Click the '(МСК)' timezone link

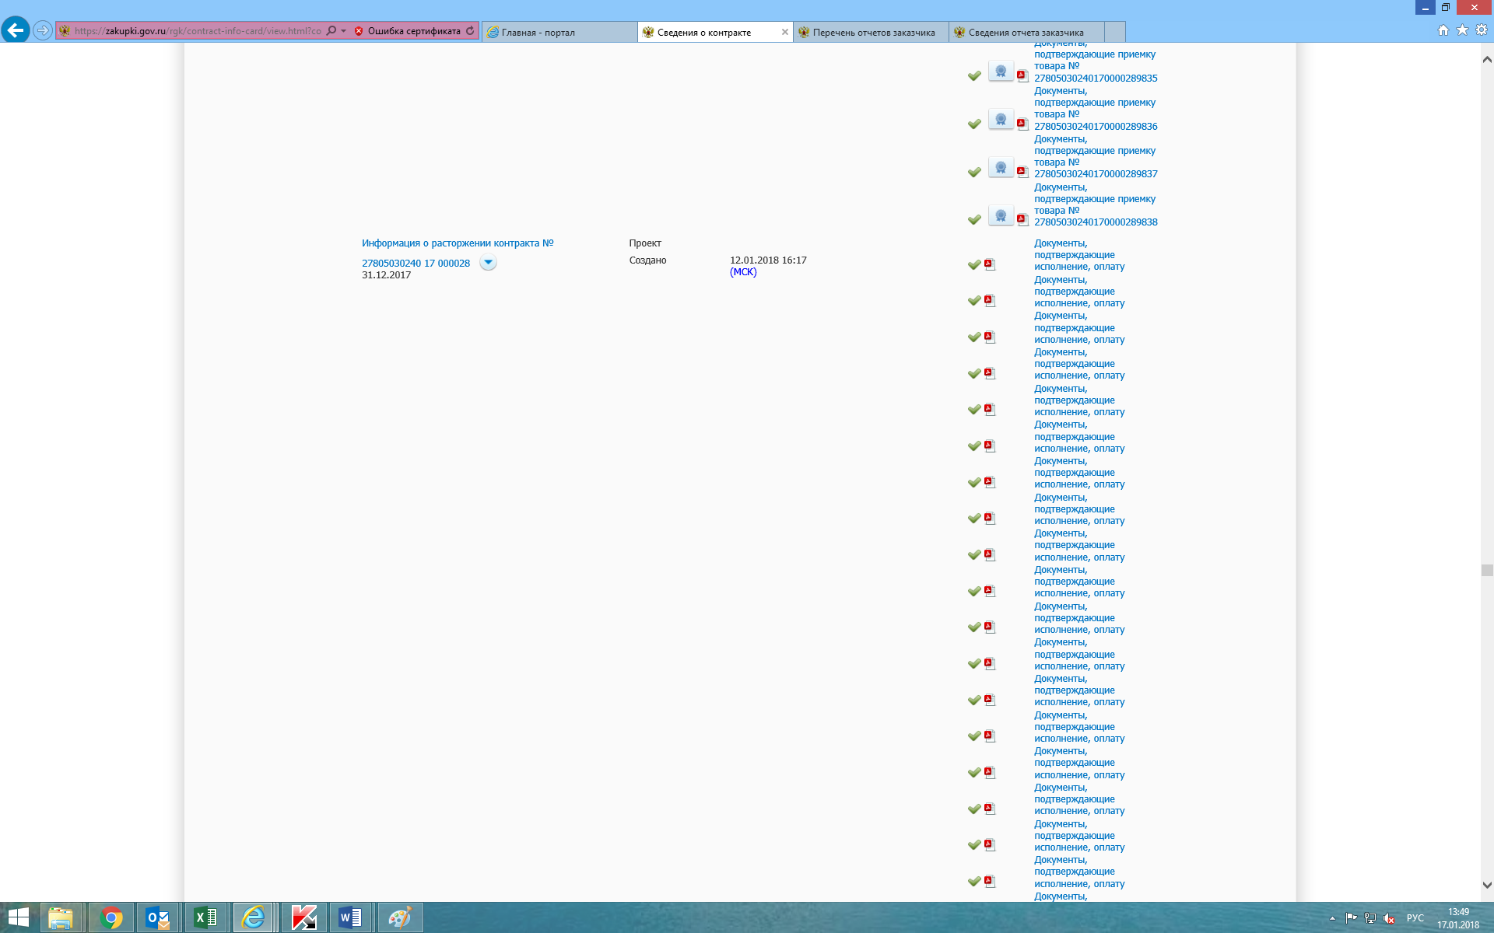pos(743,272)
